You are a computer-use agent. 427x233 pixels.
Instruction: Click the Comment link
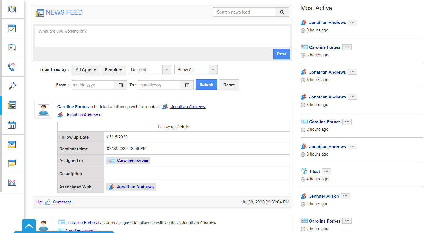point(62,202)
